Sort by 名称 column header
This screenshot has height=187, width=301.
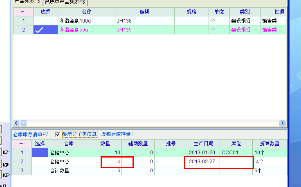coord(86,11)
